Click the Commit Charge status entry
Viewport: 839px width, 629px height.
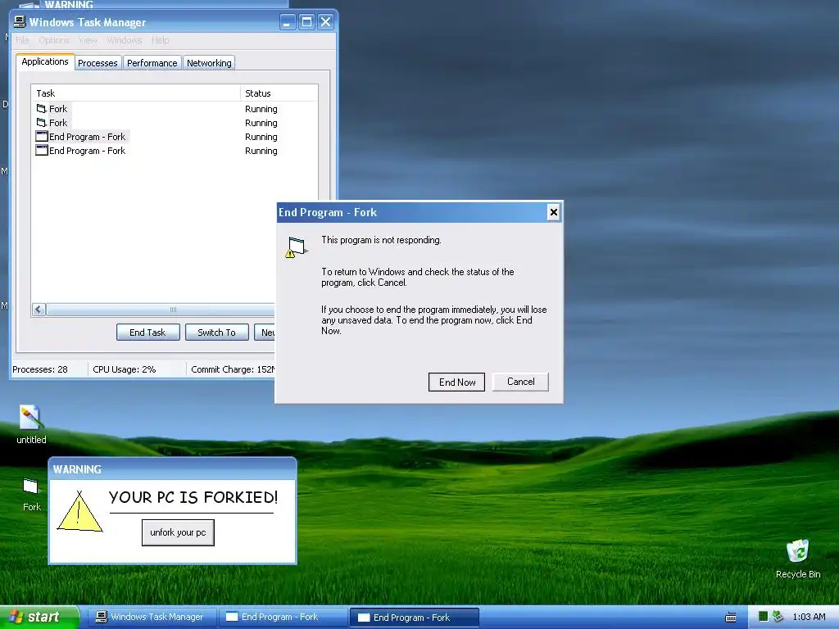click(232, 369)
